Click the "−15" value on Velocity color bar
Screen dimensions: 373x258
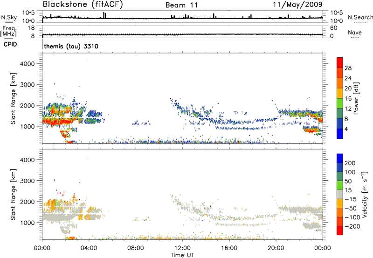(351, 199)
